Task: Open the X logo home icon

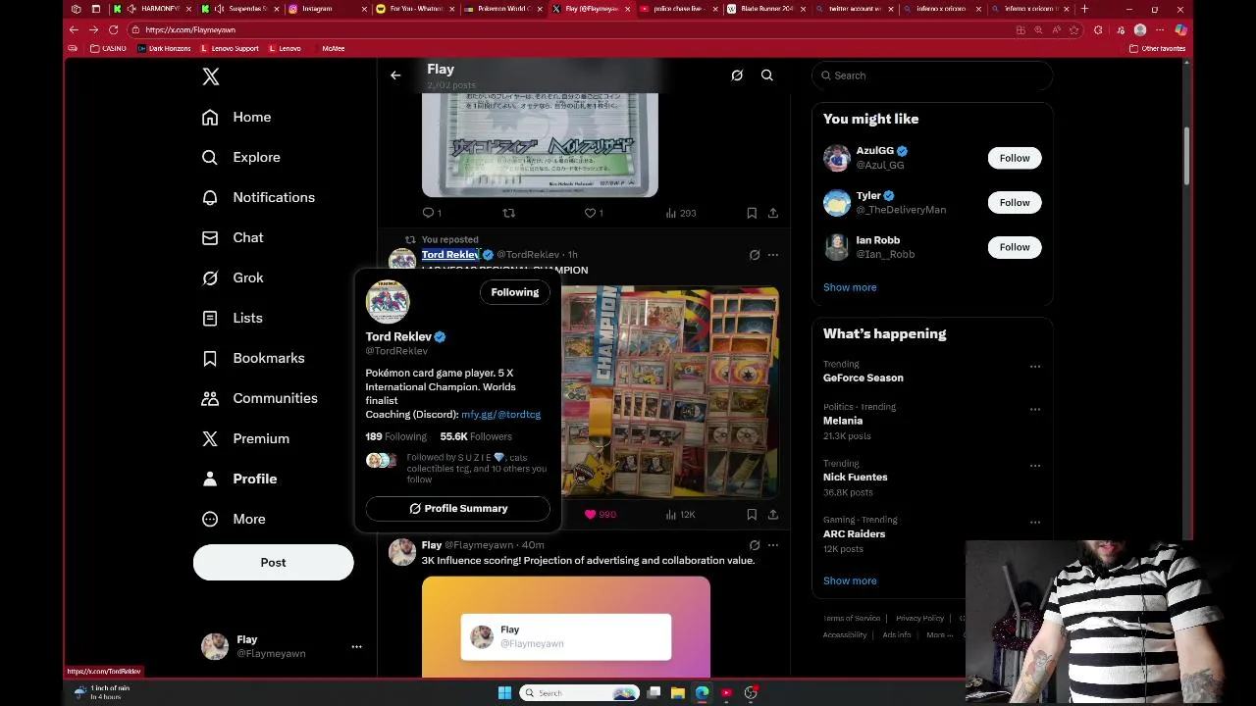Action: pos(211,76)
